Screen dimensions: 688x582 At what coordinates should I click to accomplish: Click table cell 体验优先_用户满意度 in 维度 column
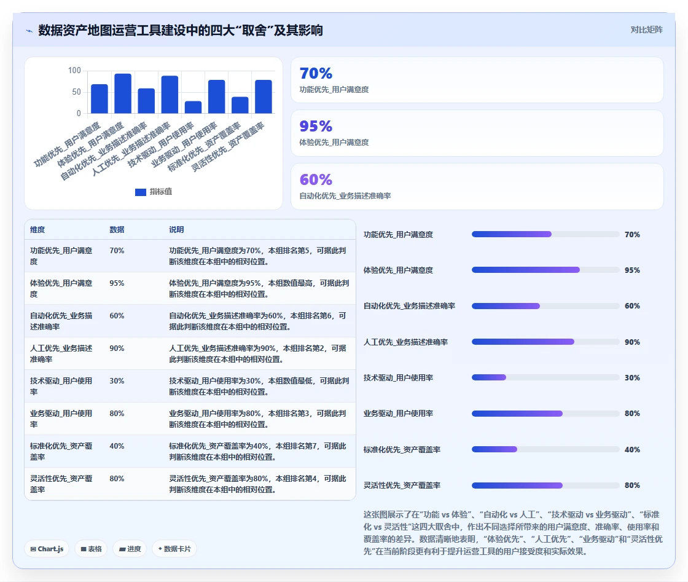[x=61, y=288]
